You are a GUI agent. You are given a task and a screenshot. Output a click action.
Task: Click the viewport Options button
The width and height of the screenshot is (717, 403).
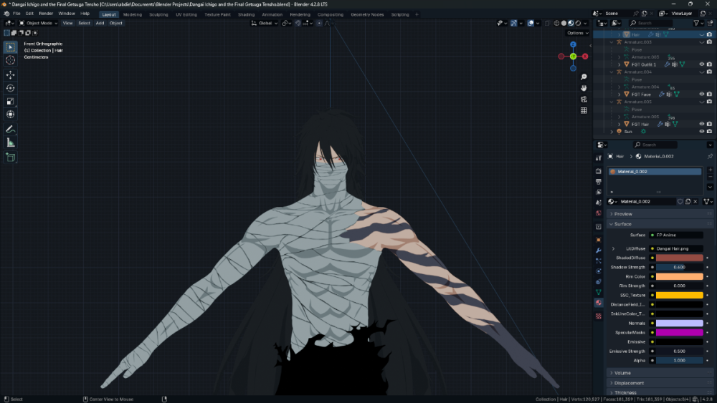(x=576, y=33)
